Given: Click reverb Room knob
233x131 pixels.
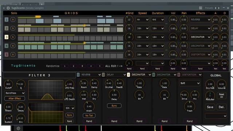Looking at the screenshot, I should click(84, 83).
